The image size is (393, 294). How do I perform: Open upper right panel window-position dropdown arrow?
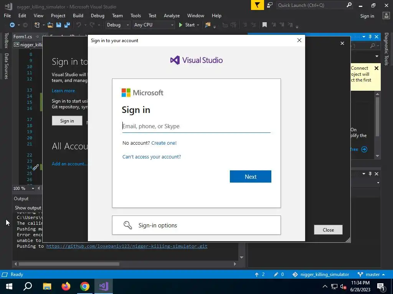[x=364, y=37]
